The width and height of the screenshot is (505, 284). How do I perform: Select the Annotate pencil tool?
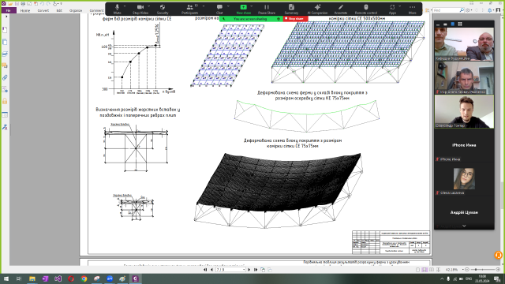click(x=341, y=7)
